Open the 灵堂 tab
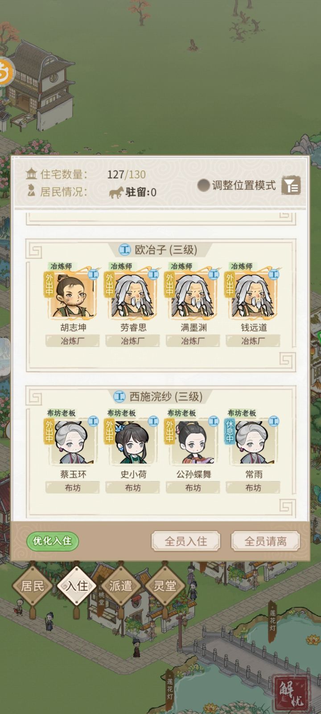 point(165,586)
